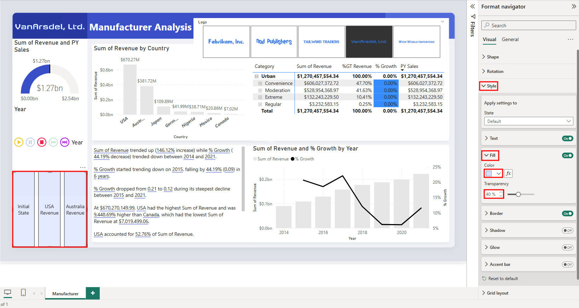The width and height of the screenshot is (579, 308).
Task: Click the Play button in Year player
Action: pos(19,142)
